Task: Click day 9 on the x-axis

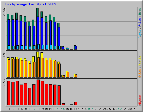Action: click(x=43, y=109)
